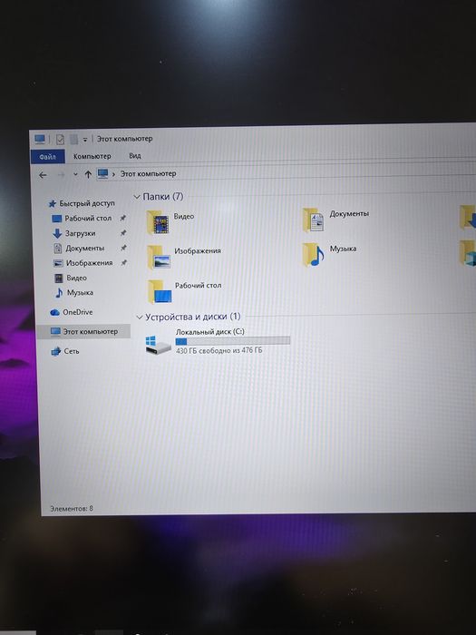Image resolution: width=476 pixels, height=635 pixels.
Task: Open the Customize Quick Access Toolbar arrow
Action: (85, 140)
